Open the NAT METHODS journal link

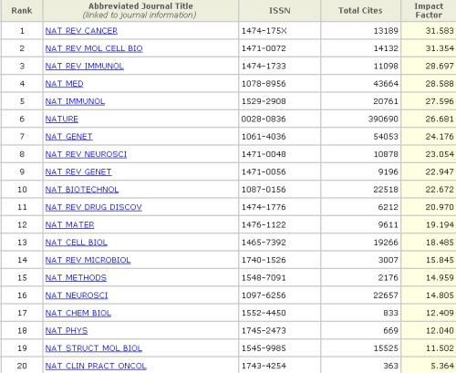pos(76,278)
